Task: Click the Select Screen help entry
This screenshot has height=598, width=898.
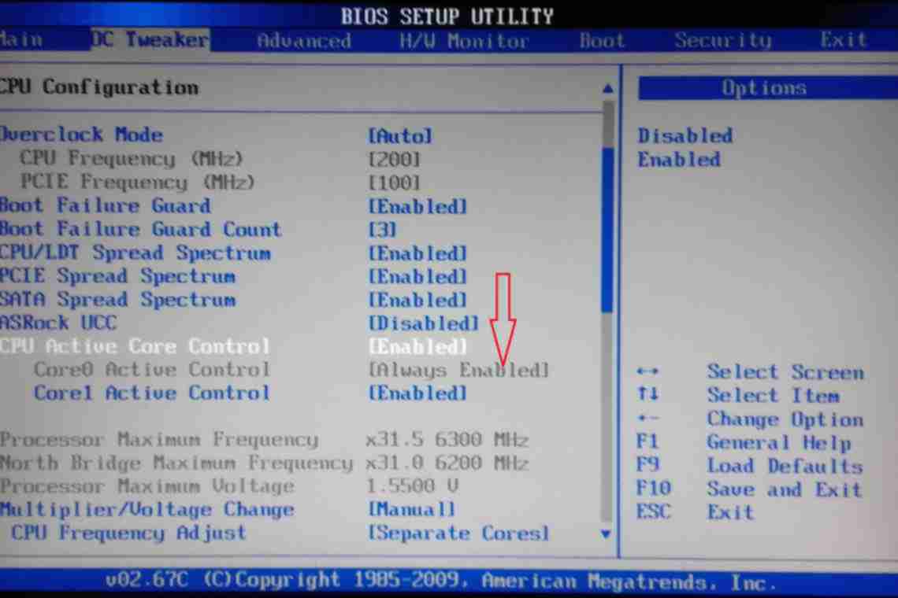Action: pos(785,372)
